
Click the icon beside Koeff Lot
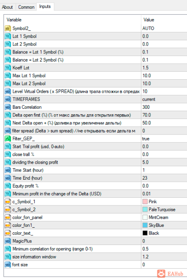(8, 67)
